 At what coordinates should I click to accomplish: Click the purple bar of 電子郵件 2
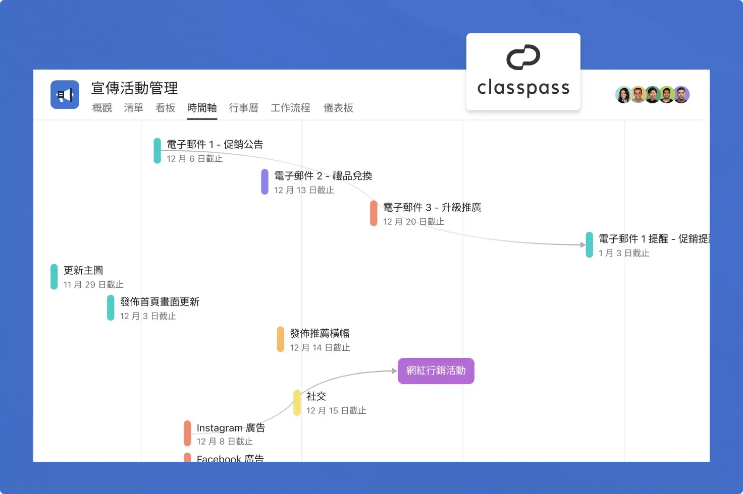point(265,182)
